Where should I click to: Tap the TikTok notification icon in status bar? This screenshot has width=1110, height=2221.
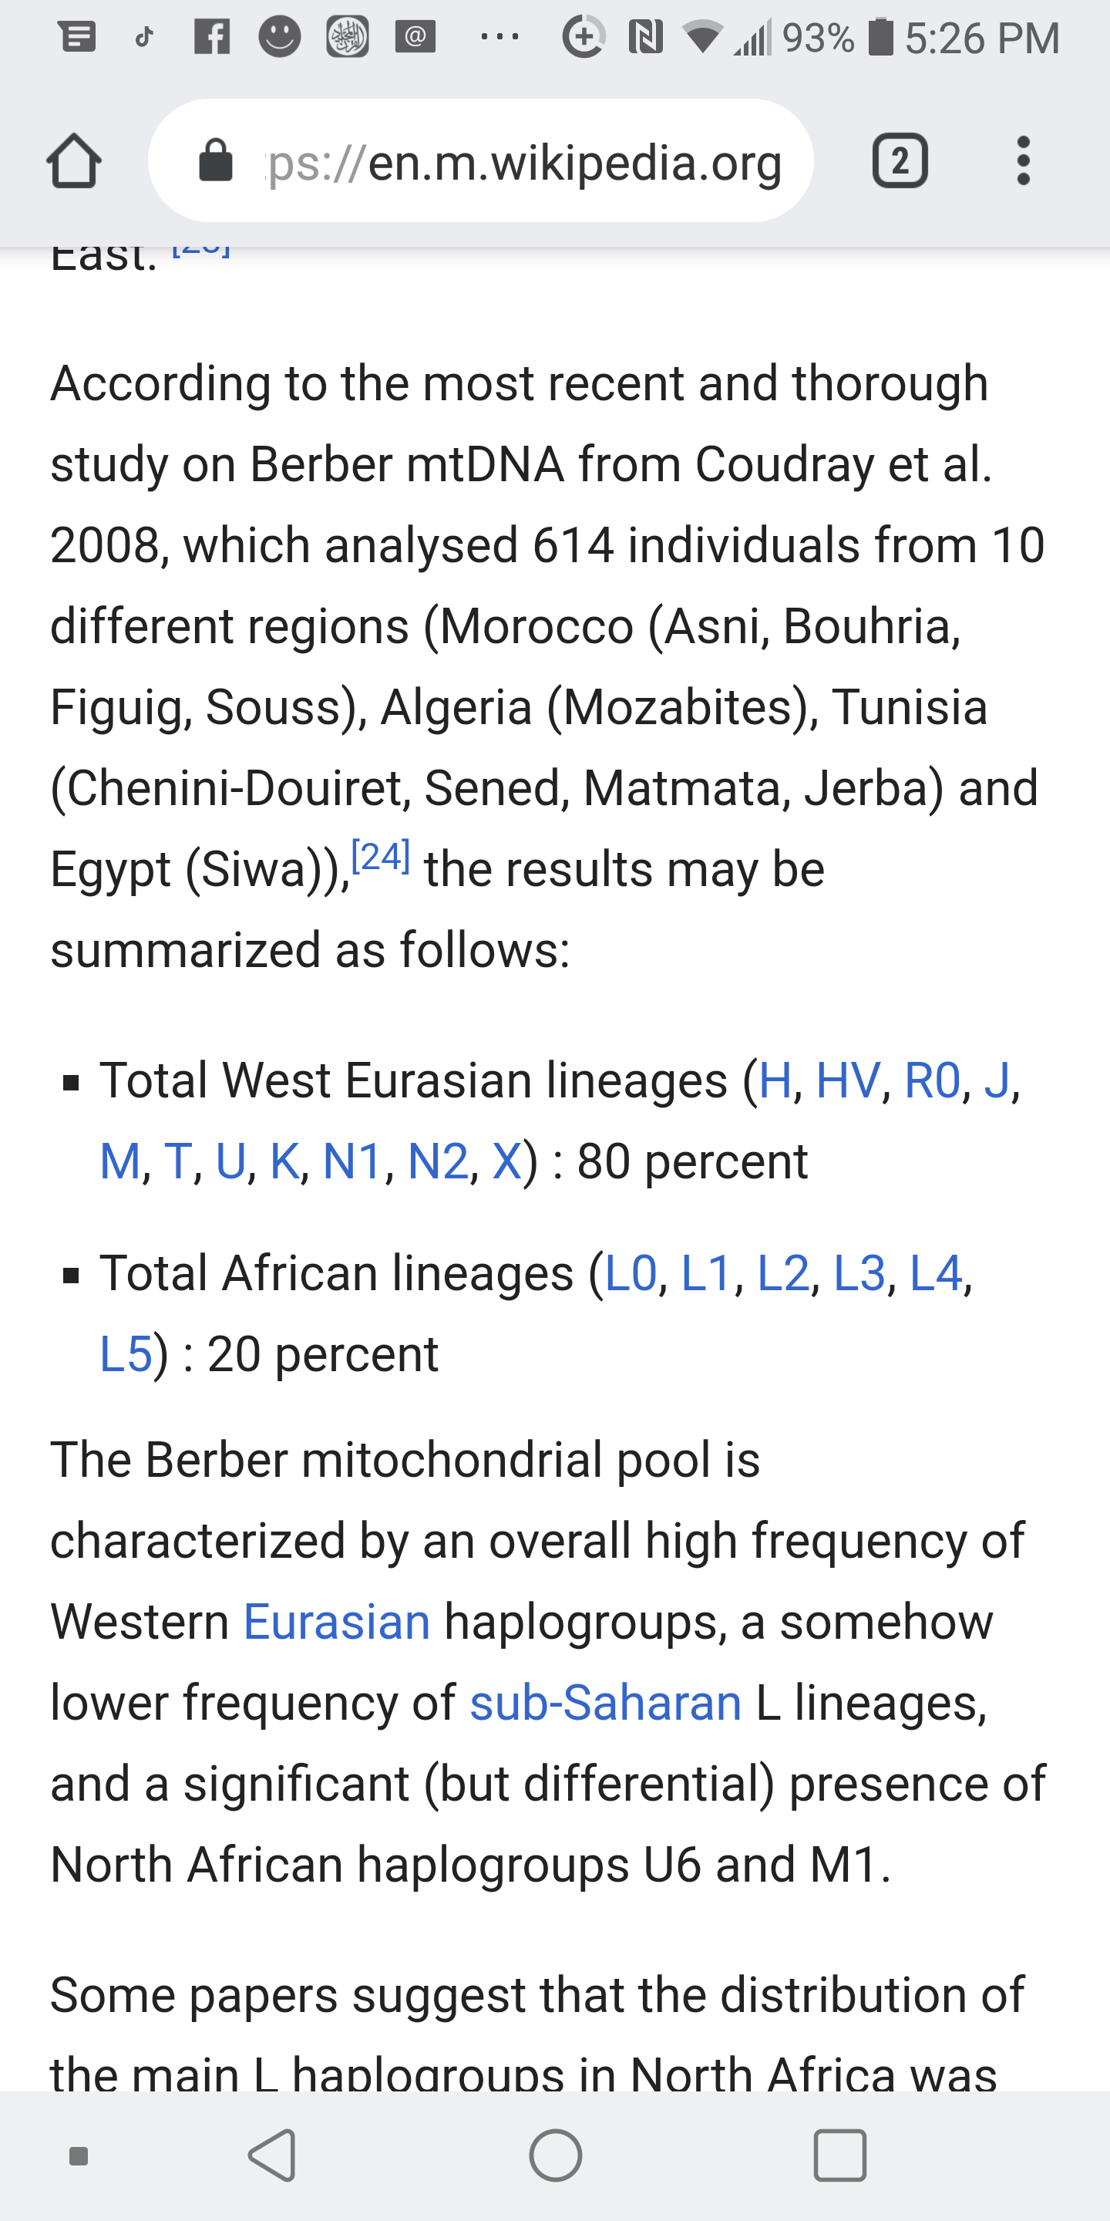click(x=144, y=37)
